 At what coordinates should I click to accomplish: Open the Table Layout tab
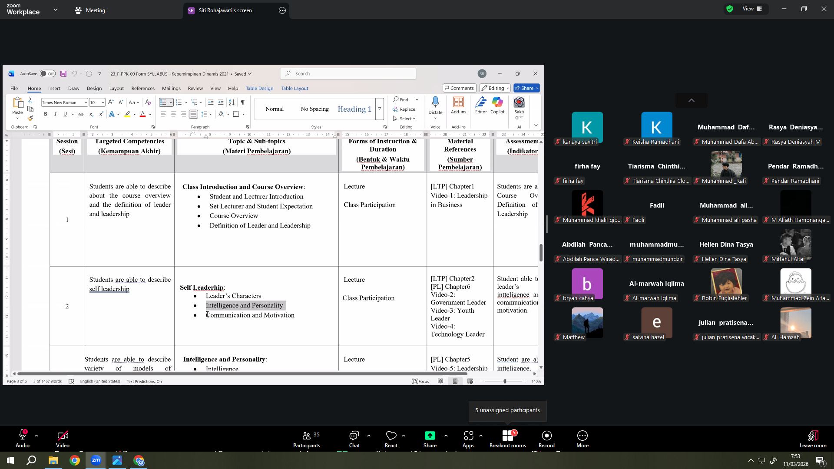295,88
